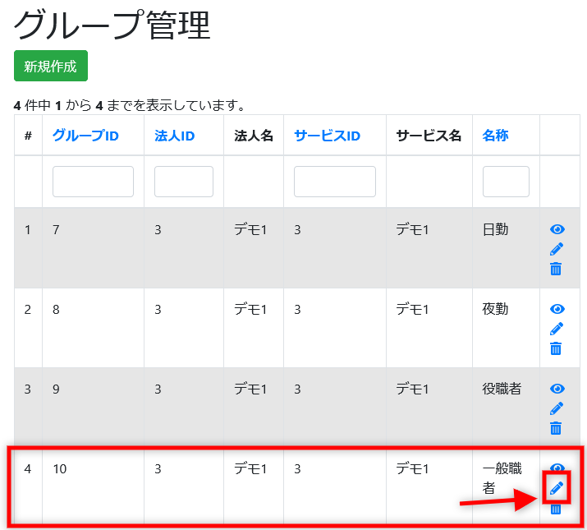Focus the グループID filter field
Viewport: 587px width, 530px height.
pyautogui.click(x=93, y=182)
